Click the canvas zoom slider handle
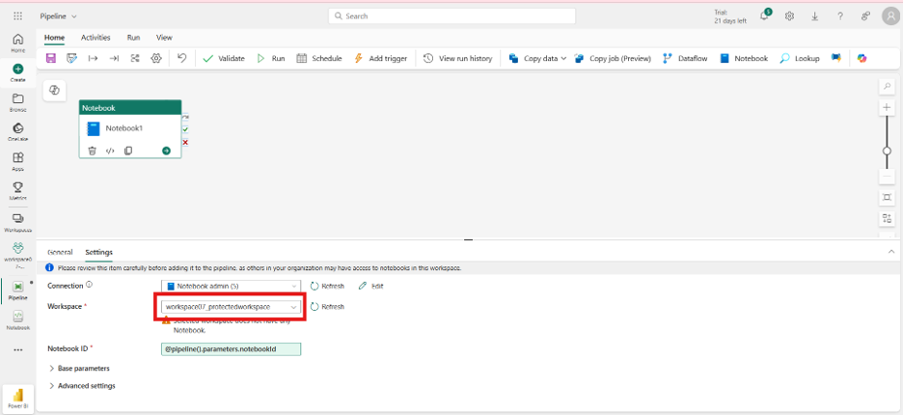 click(x=887, y=151)
